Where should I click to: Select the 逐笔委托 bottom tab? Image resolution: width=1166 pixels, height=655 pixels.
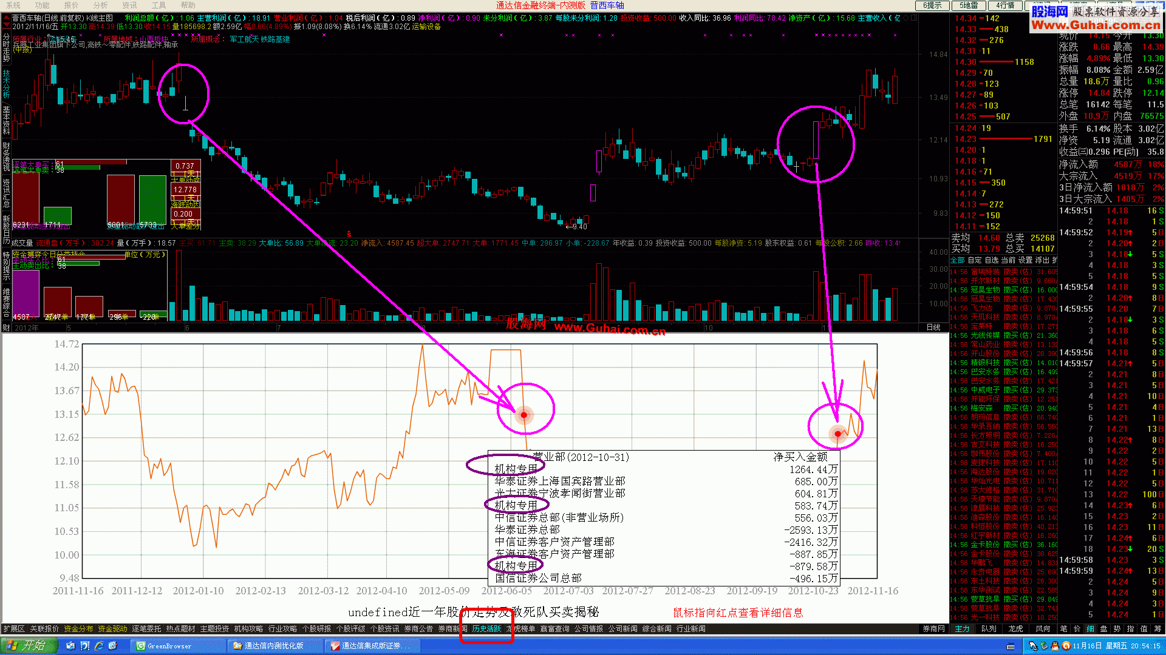(146, 629)
